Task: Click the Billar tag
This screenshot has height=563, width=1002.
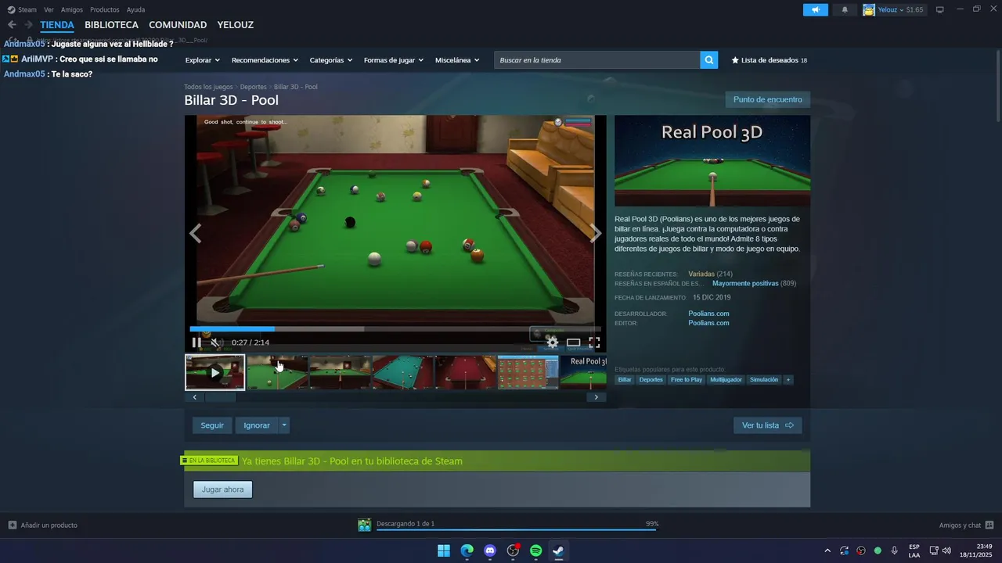Action: point(625,380)
